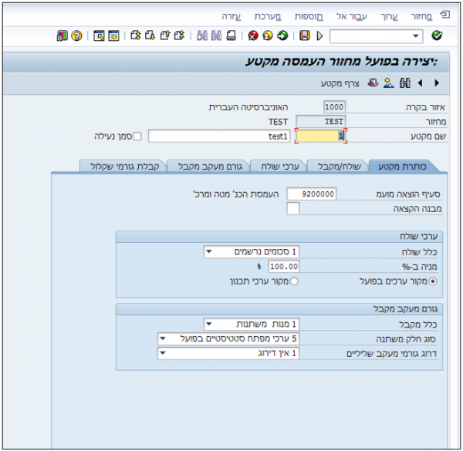Click the window menu icon at top right
Image resolution: width=463 pixels, height=451 pixels.
click(444, 15)
